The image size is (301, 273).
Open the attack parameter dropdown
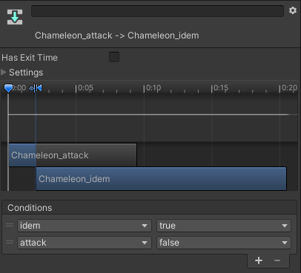point(85,243)
